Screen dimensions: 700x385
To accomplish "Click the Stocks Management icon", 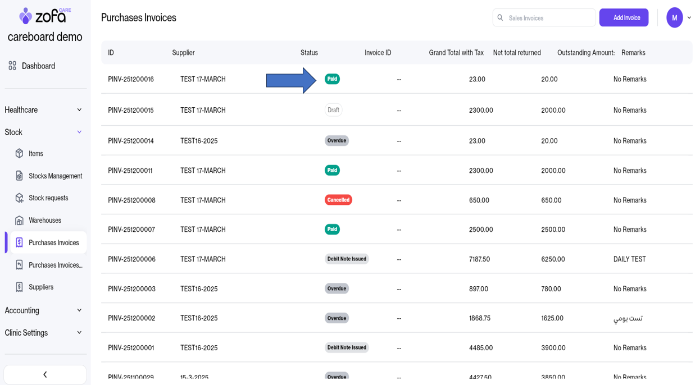I will coord(19,176).
